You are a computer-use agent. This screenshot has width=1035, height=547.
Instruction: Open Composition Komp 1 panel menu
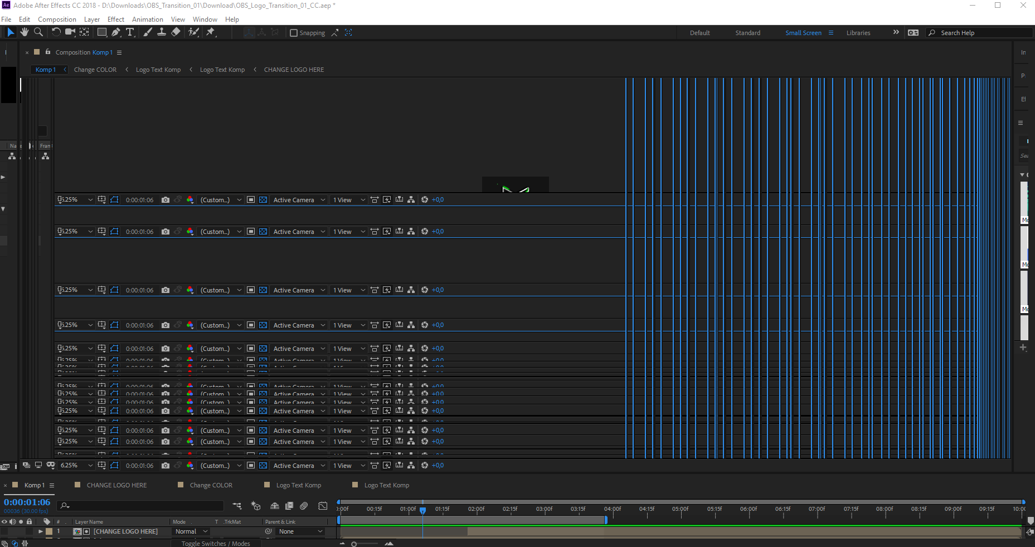click(119, 52)
